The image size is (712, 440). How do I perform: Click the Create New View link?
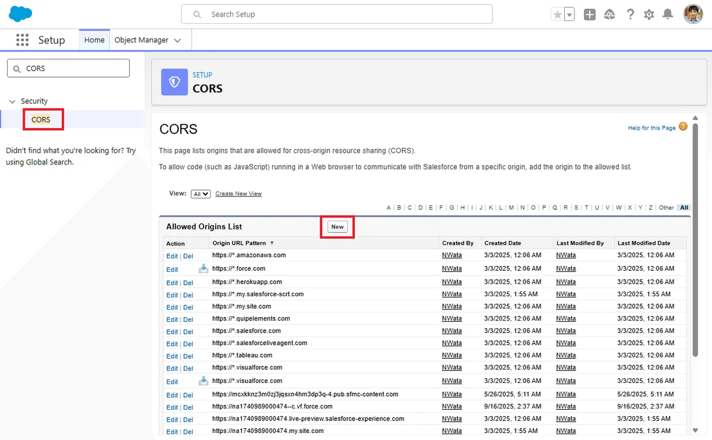[239, 194]
